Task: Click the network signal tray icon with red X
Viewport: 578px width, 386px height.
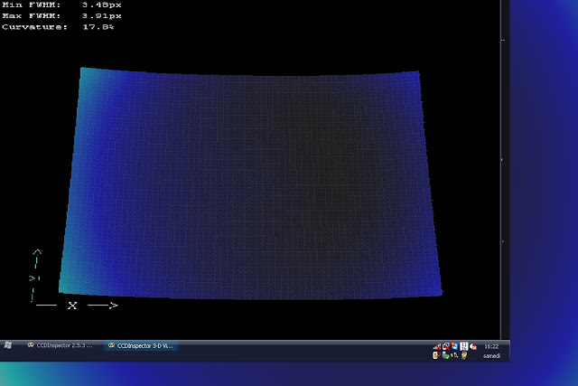Action: point(437,346)
